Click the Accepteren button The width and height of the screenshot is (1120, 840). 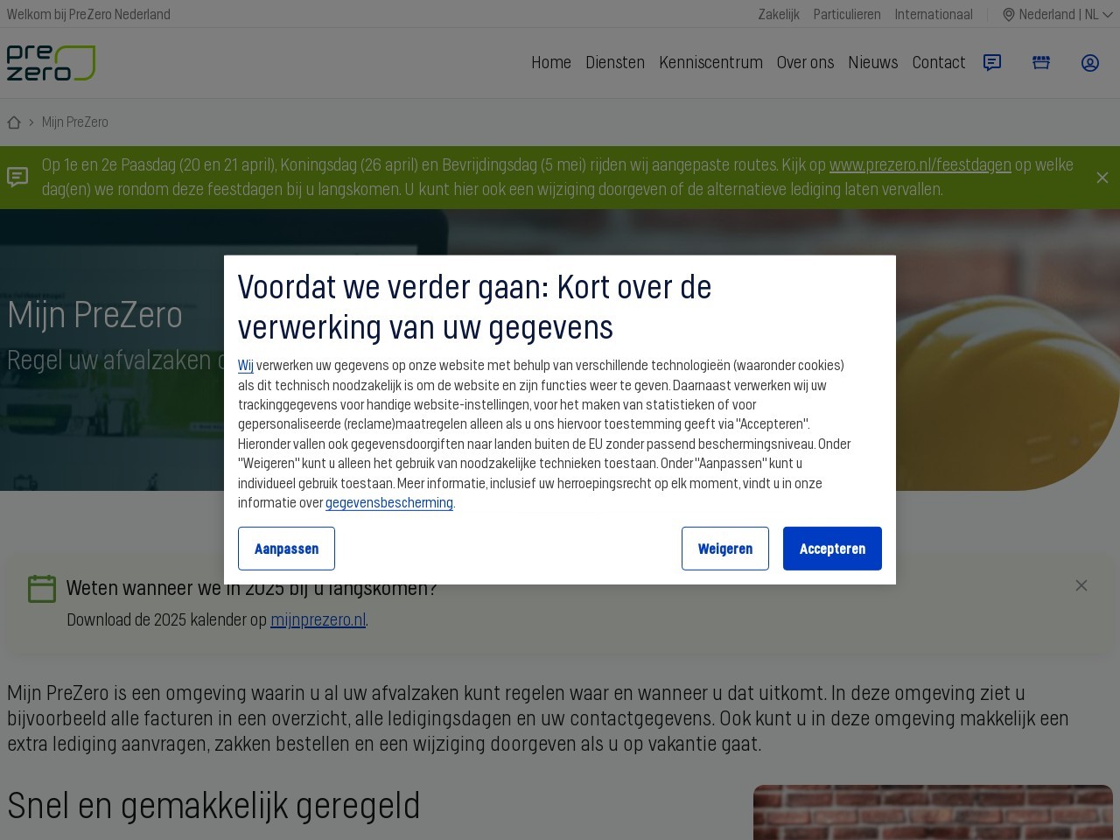[x=832, y=549]
